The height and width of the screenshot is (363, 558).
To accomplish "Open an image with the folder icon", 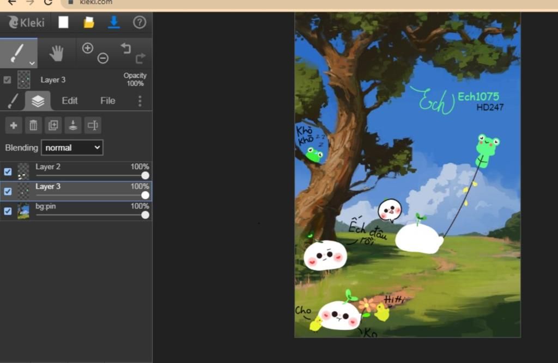I will tap(89, 22).
